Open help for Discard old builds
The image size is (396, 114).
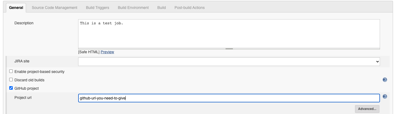(385, 80)
